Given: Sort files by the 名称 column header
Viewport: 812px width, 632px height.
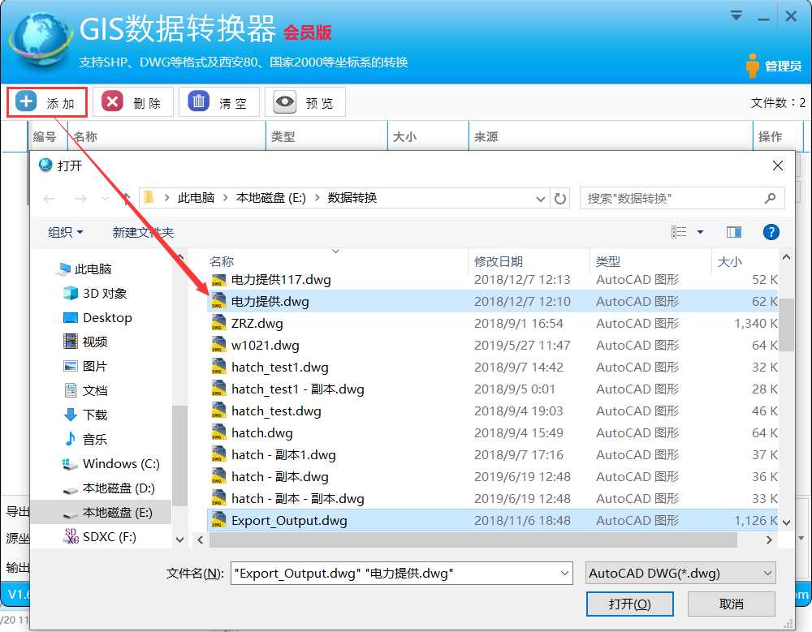Looking at the screenshot, I should (337, 261).
